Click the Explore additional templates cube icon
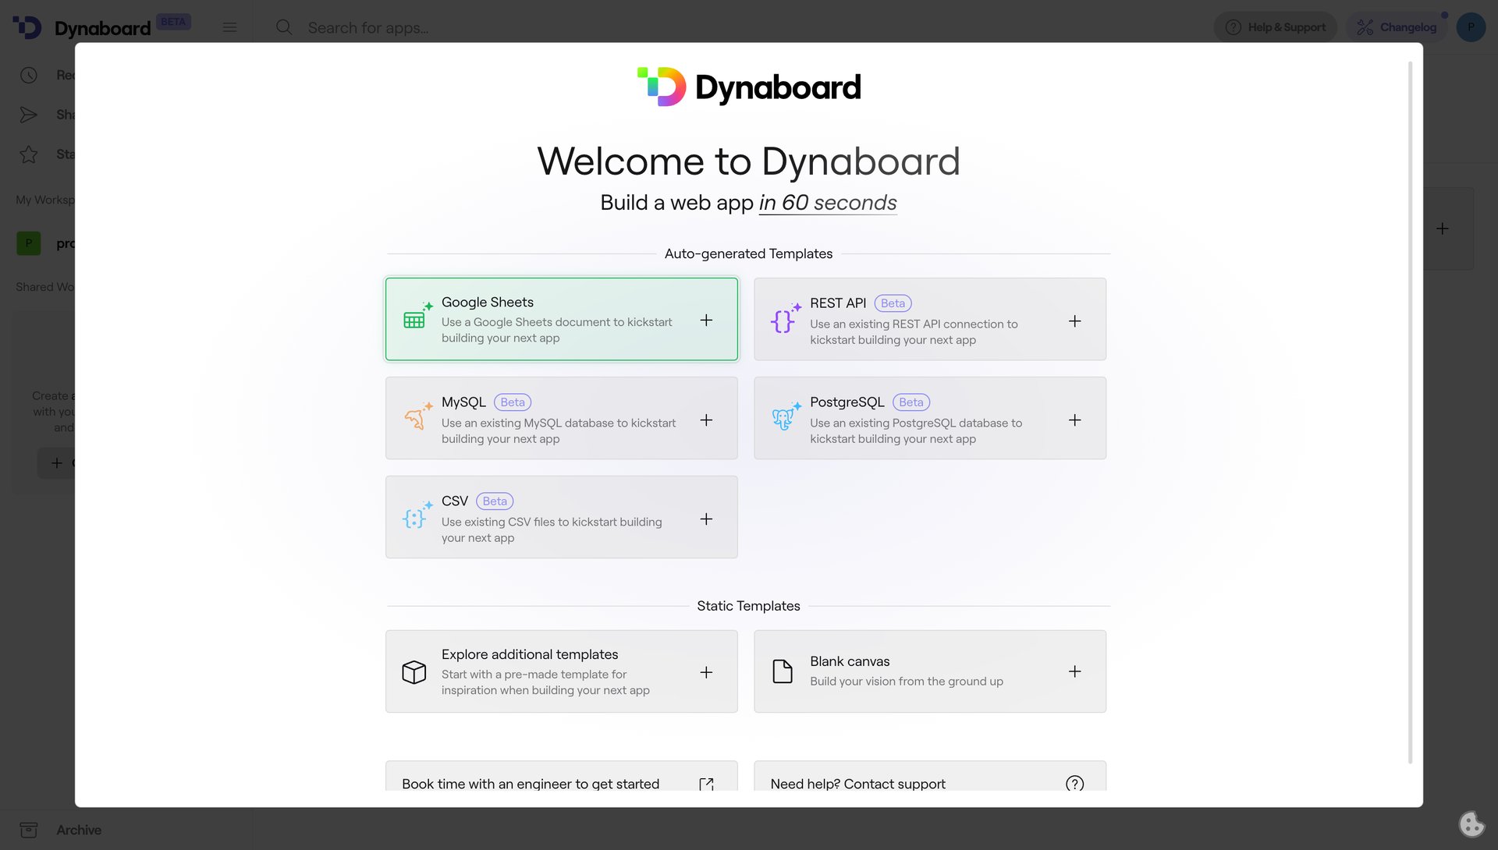Image resolution: width=1498 pixels, height=850 pixels. point(414,671)
